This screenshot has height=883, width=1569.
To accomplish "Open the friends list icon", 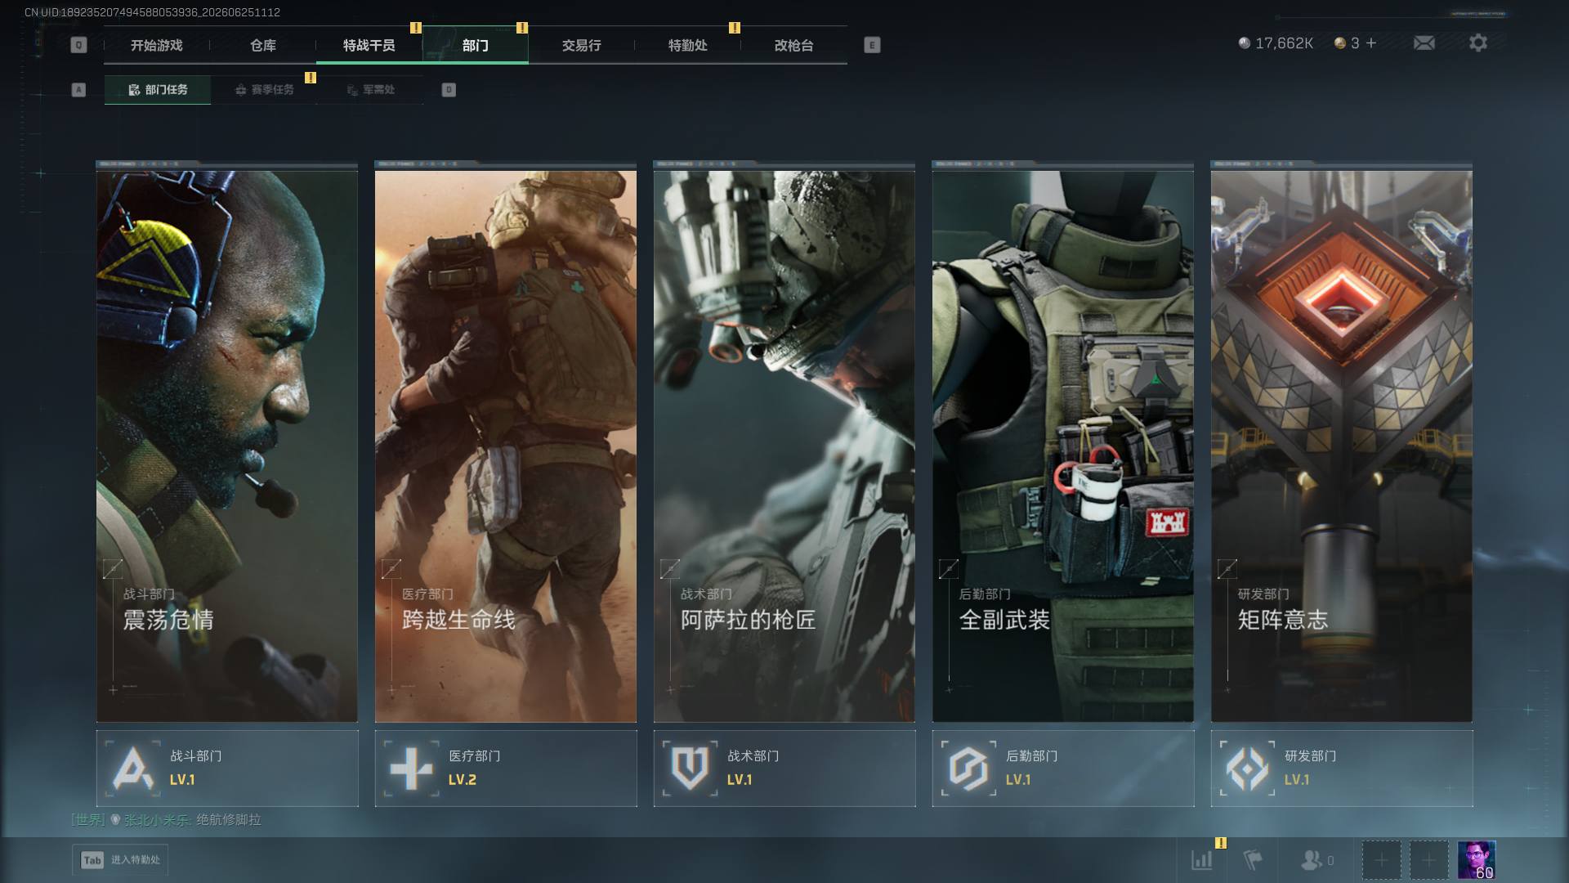I will (x=1316, y=859).
